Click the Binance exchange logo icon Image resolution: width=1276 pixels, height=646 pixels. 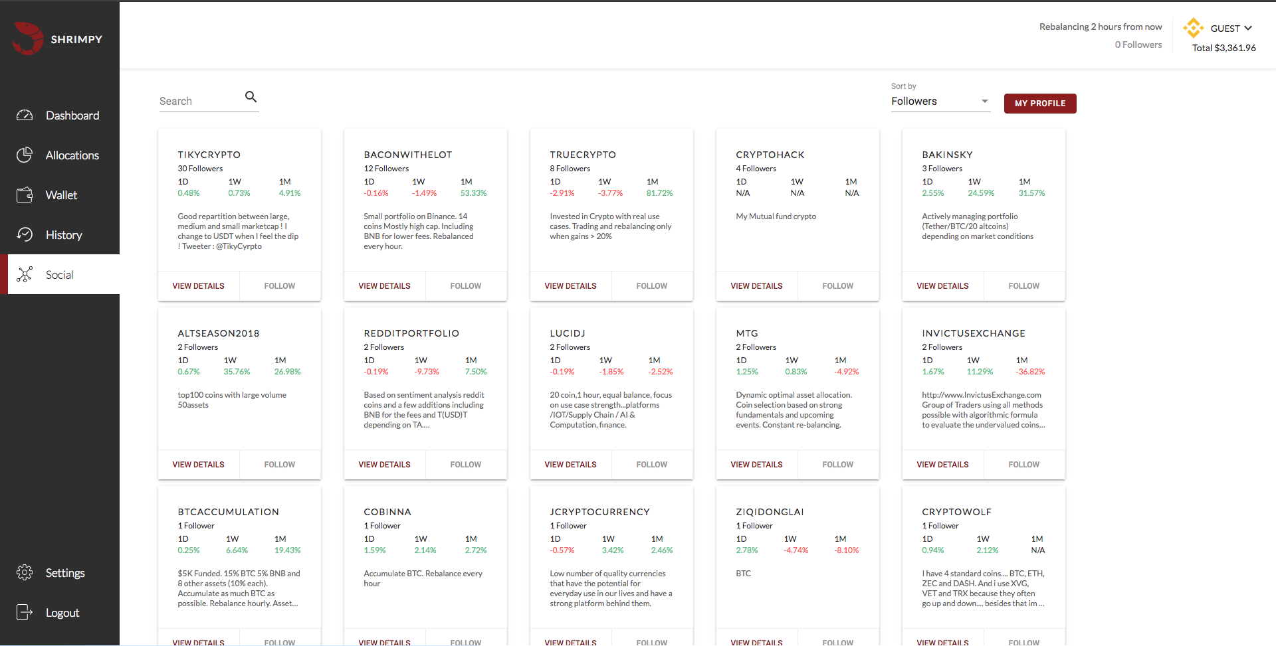pyautogui.click(x=1193, y=28)
